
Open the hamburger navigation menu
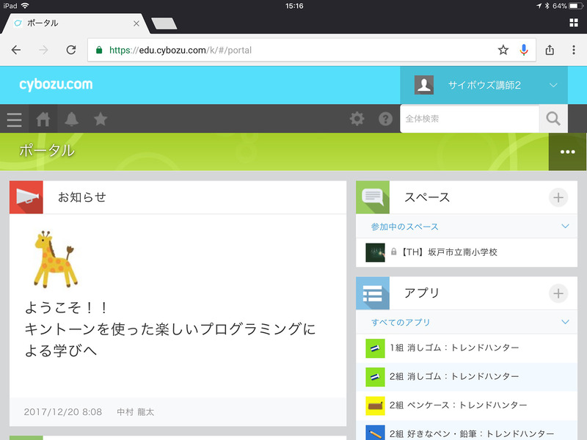coord(14,120)
